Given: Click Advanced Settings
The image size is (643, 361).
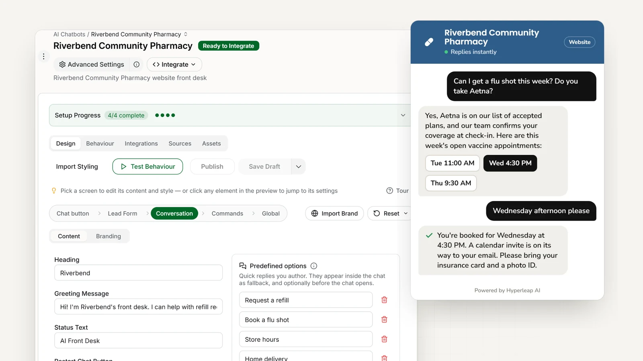Looking at the screenshot, I should click(92, 65).
